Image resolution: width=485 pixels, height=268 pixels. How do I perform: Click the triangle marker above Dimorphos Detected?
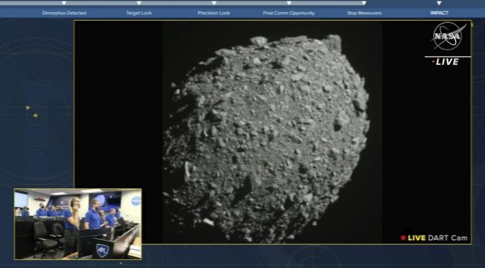[64, 3]
